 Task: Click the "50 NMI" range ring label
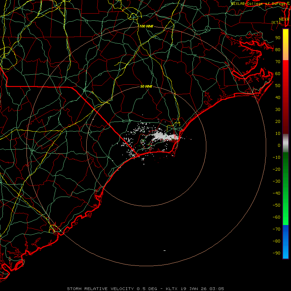pyautogui.click(x=146, y=86)
